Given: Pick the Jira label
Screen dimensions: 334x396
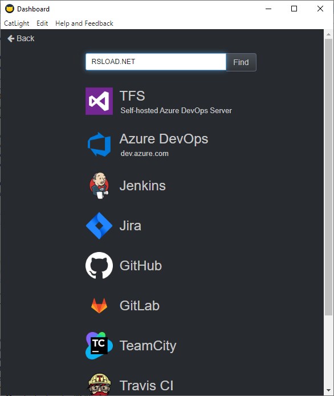Looking at the screenshot, I should (x=130, y=226).
